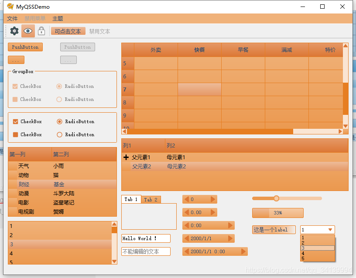Expand the 父元素1 tree item
Image resolution: width=356 pixels, height=278 pixels.
[126, 157]
